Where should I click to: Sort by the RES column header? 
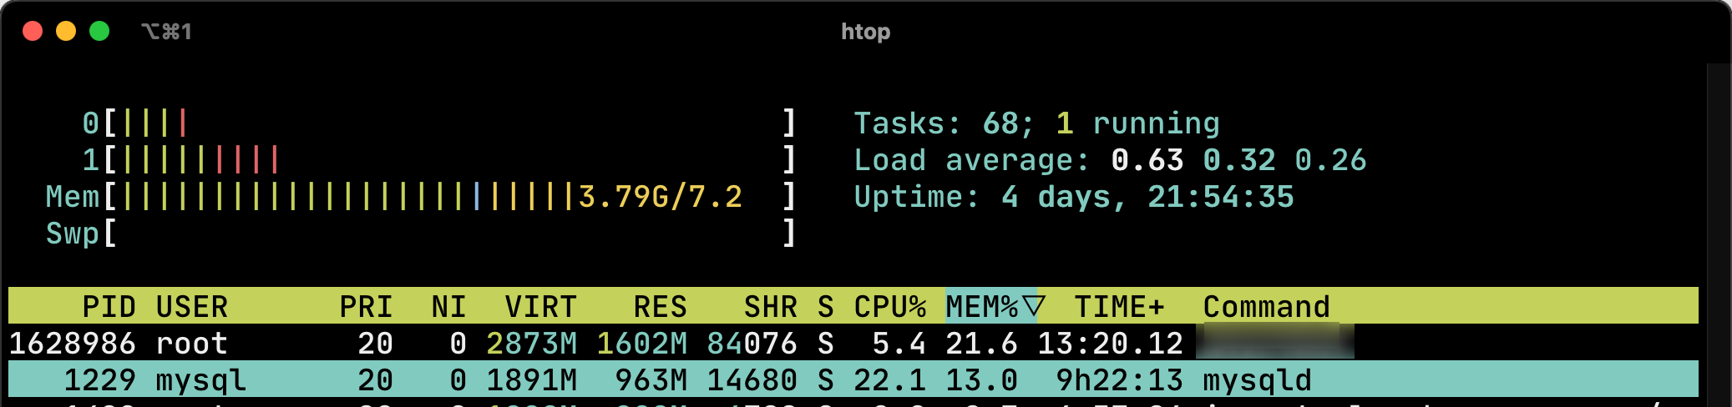pos(660,307)
